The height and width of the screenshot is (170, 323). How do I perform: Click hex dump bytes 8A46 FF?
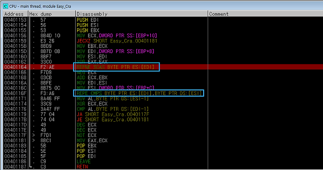coord(50,98)
